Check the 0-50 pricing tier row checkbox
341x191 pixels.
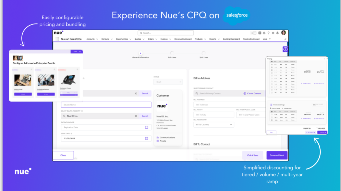tap(272, 114)
